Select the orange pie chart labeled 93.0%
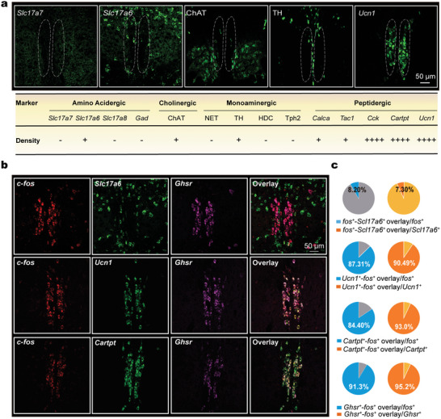This screenshot has height=419, width=441. 404,319
